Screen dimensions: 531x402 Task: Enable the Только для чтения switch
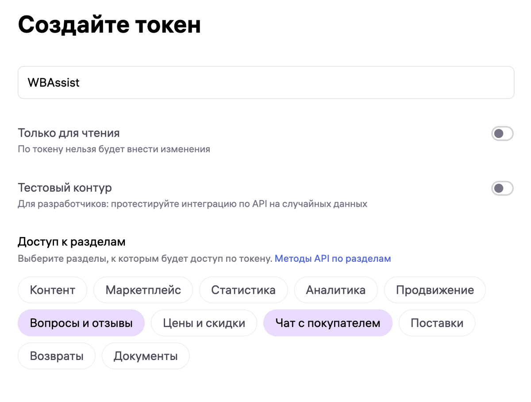[x=502, y=134]
